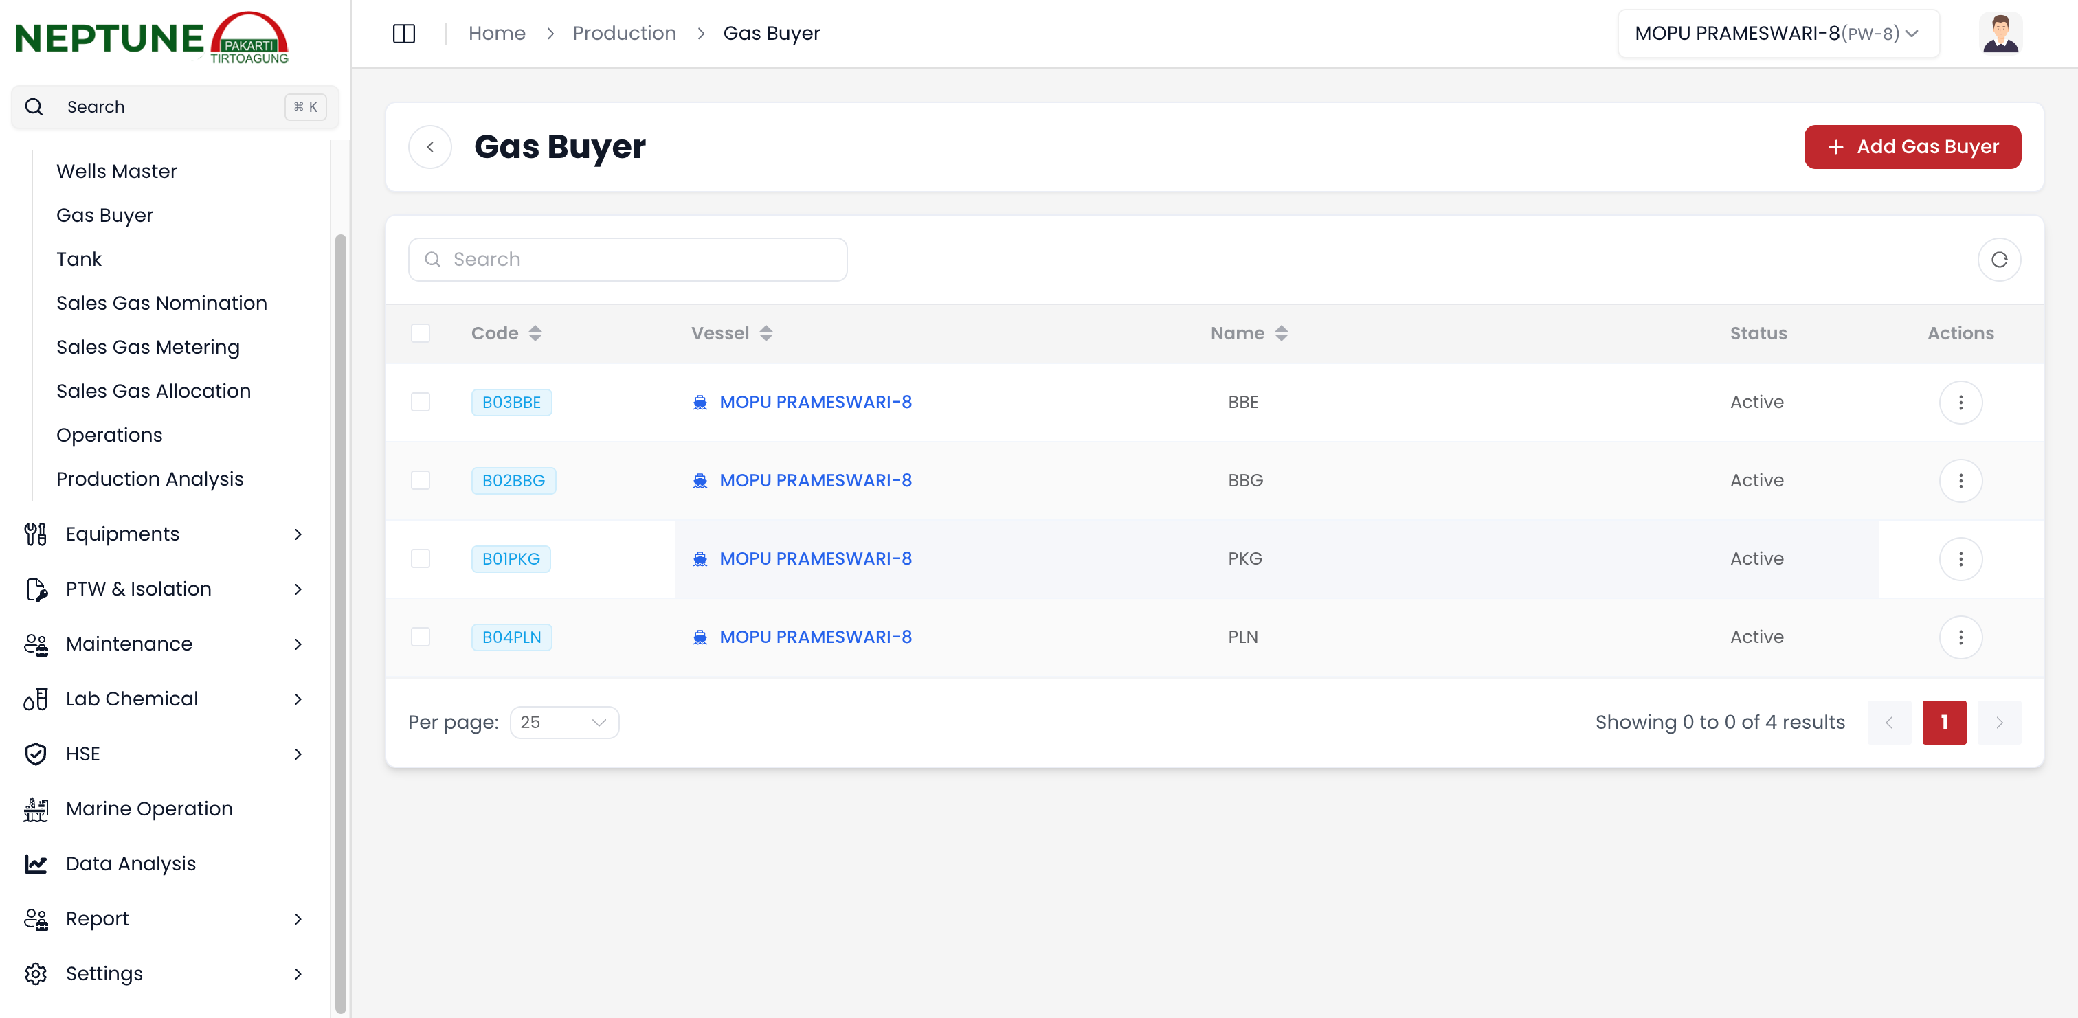Image resolution: width=2078 pixels, height=1018 pixels.
Task: Open the B03BBE code link
Action: [511, 402]
